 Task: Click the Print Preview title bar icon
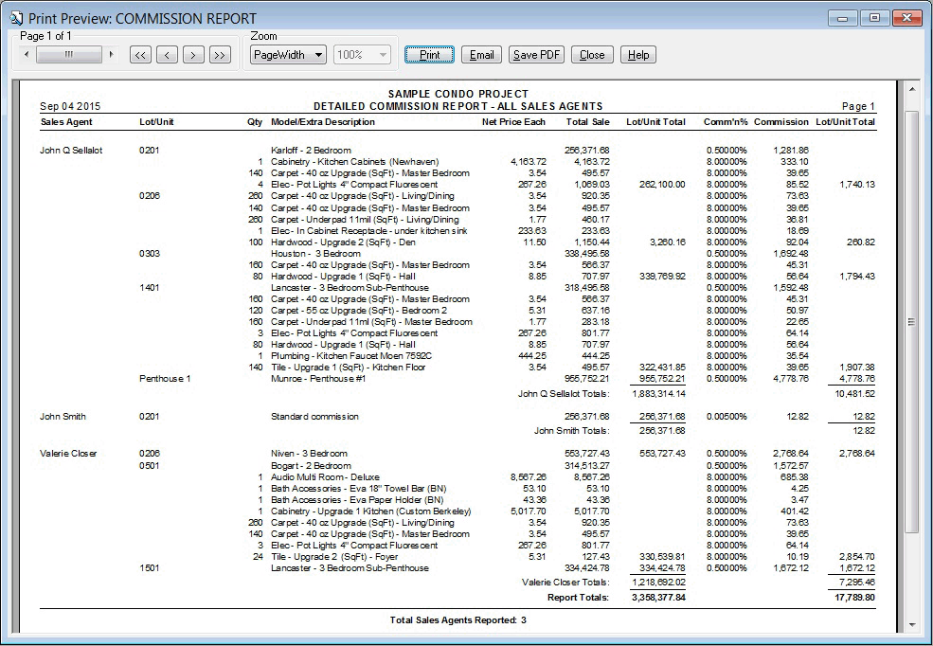point(16,18)
